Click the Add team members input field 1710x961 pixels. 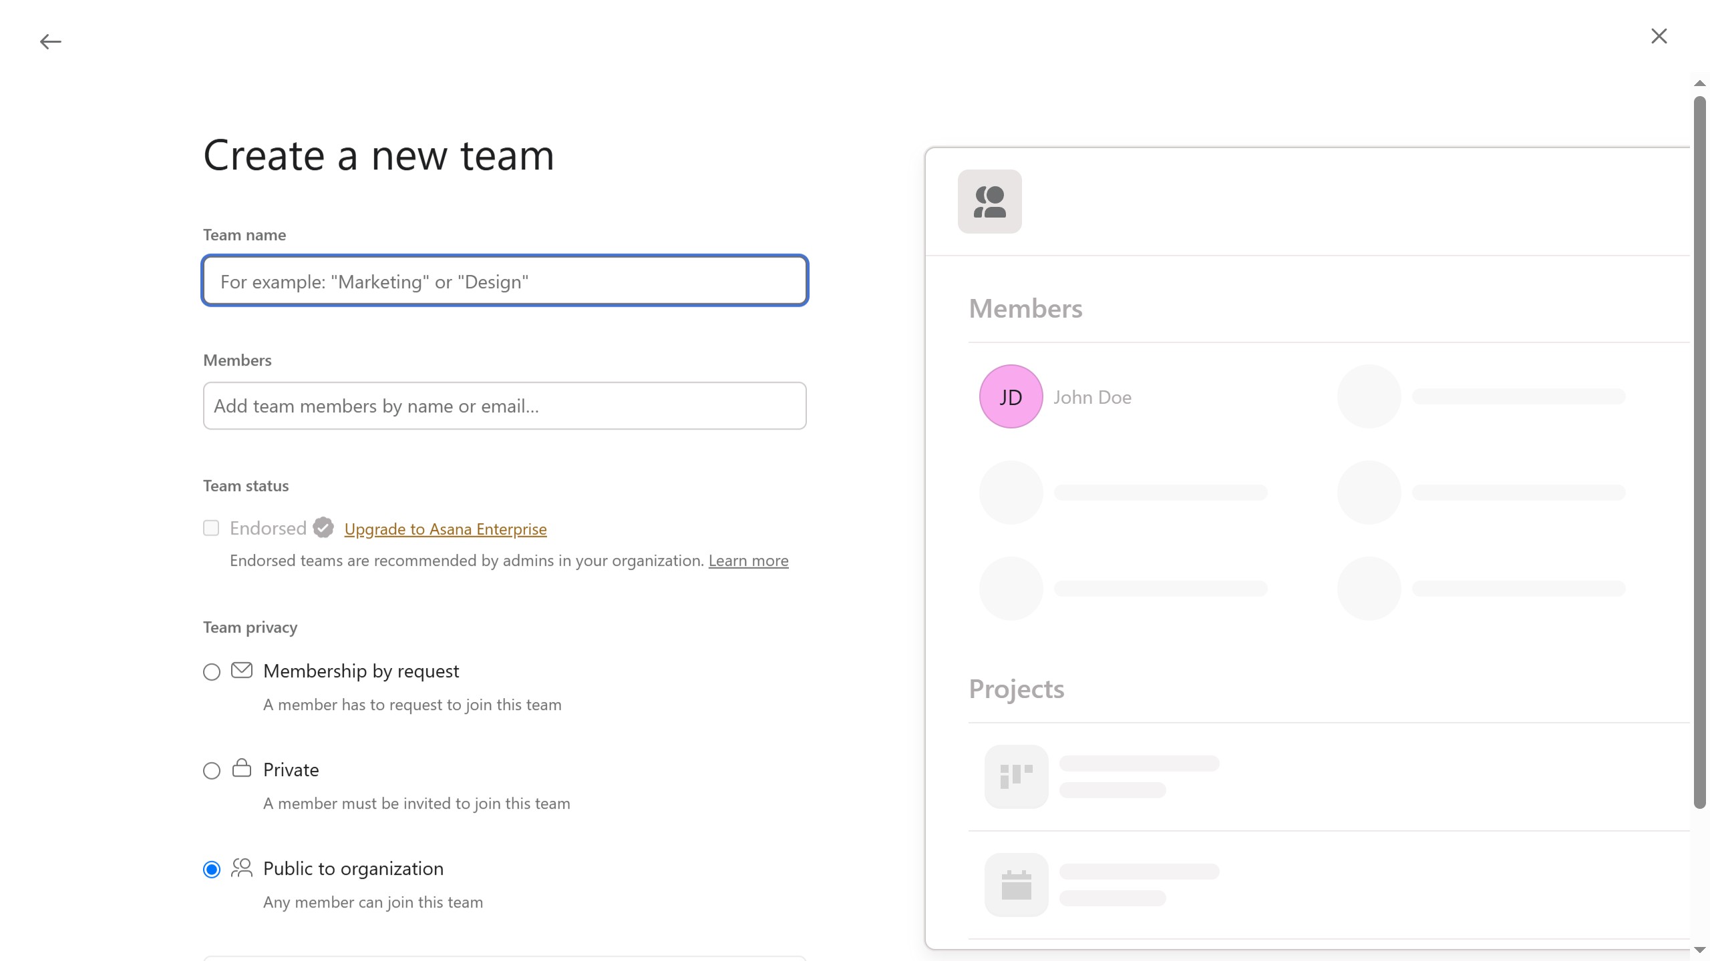pos(505,406)
